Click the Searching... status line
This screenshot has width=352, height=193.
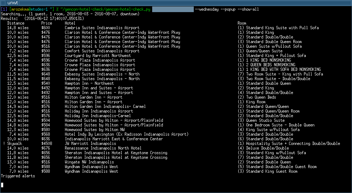(x=70, y=14)
